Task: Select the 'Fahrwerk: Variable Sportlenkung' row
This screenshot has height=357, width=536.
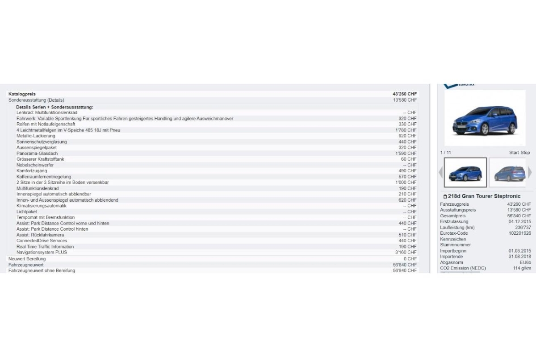Action: point(213,119)
